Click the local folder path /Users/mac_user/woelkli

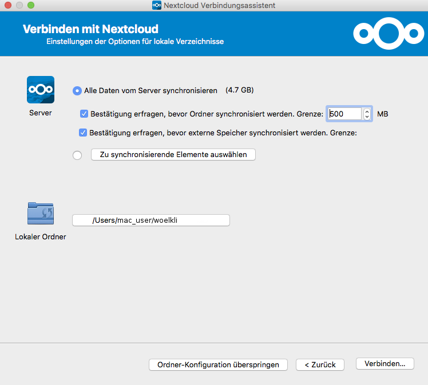pos(151,220)
